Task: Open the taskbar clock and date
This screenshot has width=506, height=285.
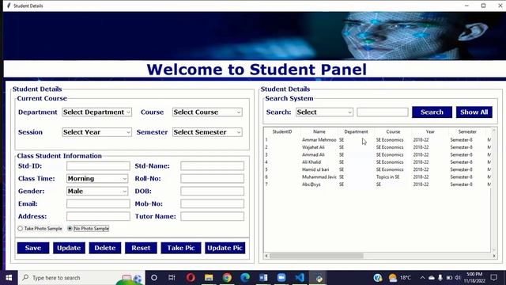Action: [x=474, y=278]
